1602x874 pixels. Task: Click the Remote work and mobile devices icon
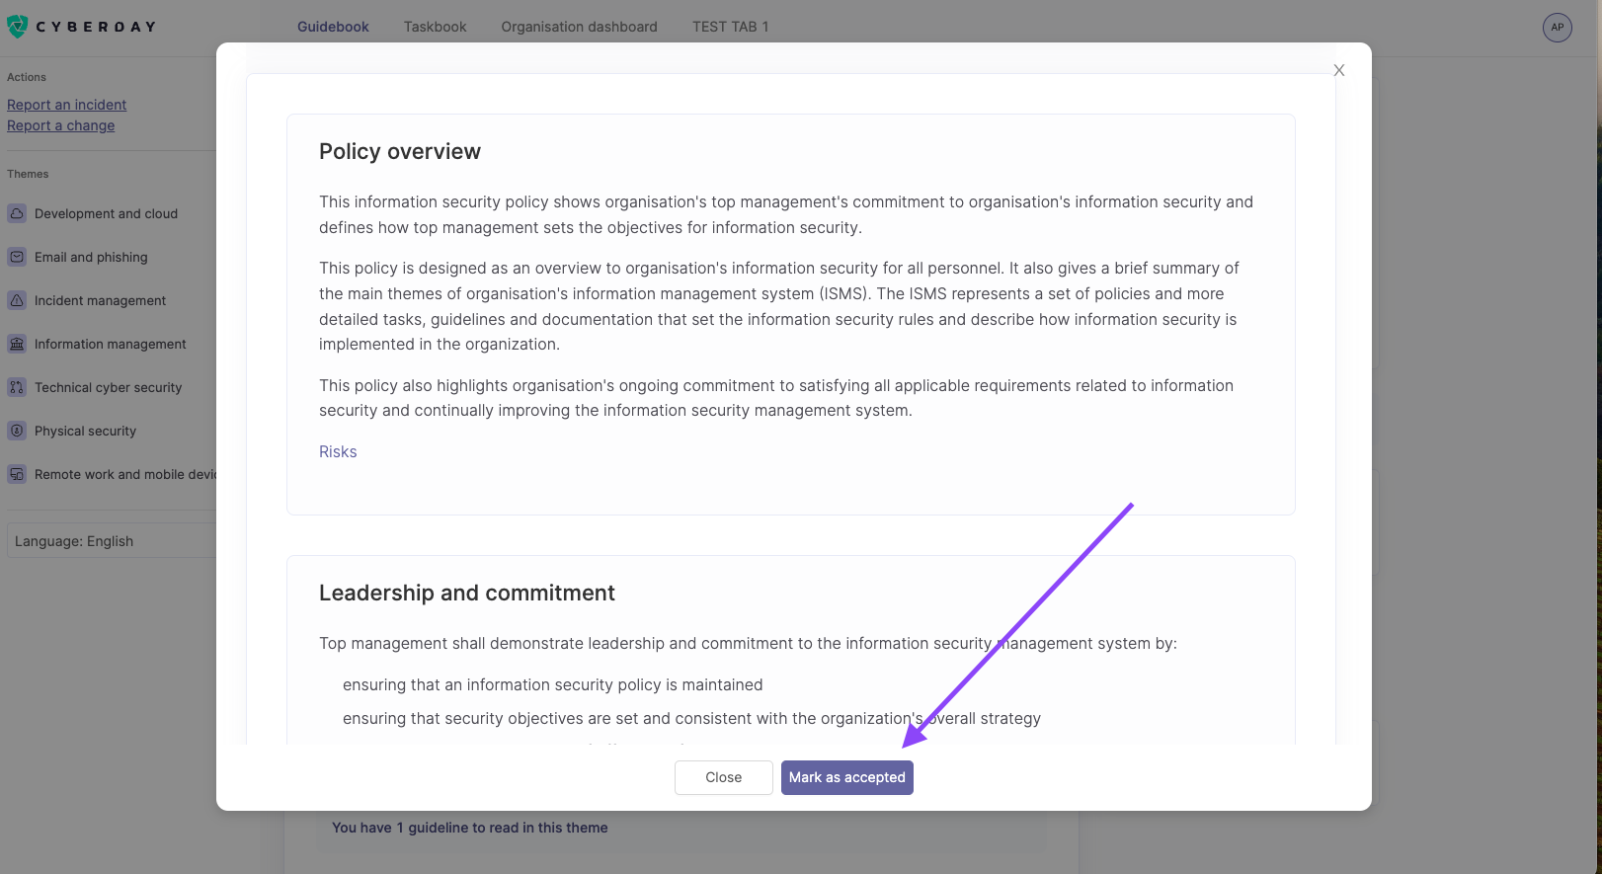click(x=17, y=474)
